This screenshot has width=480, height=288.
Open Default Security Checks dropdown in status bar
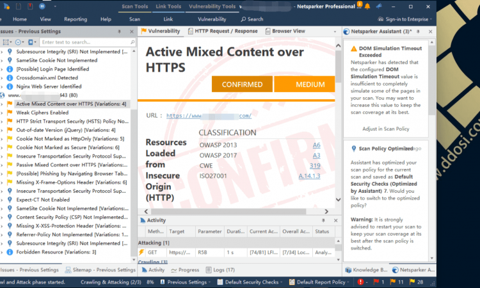[250, 282]
